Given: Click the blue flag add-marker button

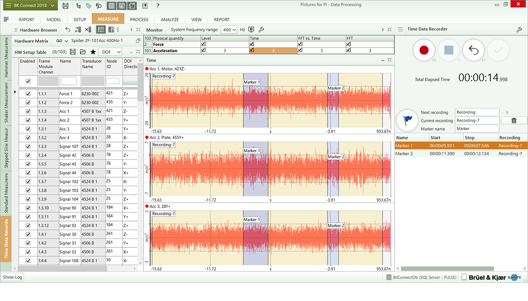Looking at the screenshot, I should pos(407,120).
